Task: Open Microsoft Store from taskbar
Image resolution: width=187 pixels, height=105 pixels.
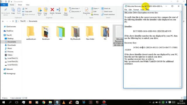Action: point(77,102)
